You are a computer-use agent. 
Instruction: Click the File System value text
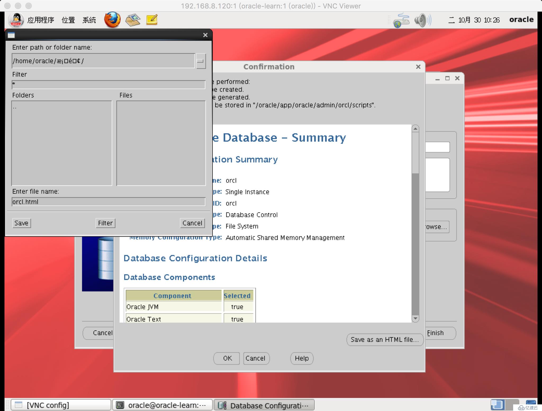pos(242,226)
